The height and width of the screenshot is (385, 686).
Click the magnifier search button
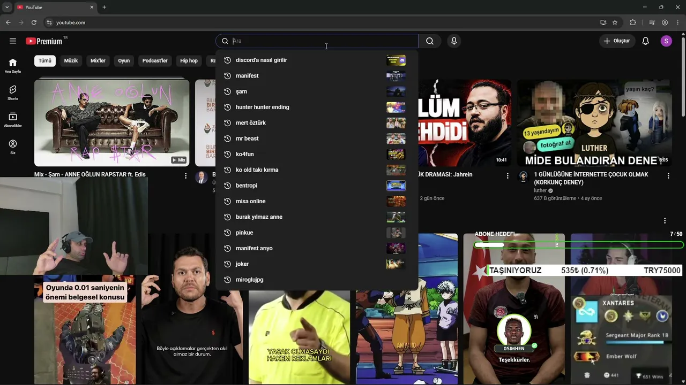click(x=430, y=41)
